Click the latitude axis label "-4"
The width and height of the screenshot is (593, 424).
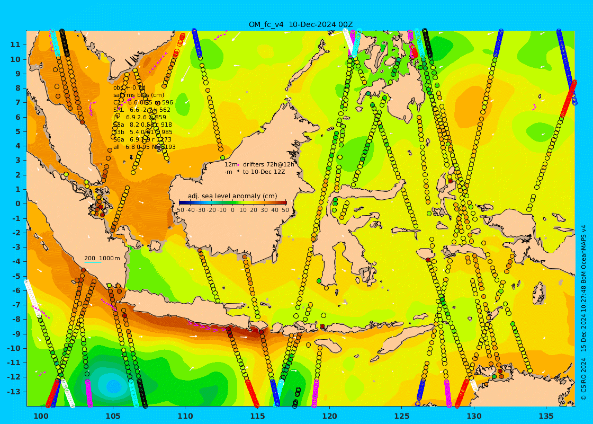pyautogui.click(x=16, y=262)
